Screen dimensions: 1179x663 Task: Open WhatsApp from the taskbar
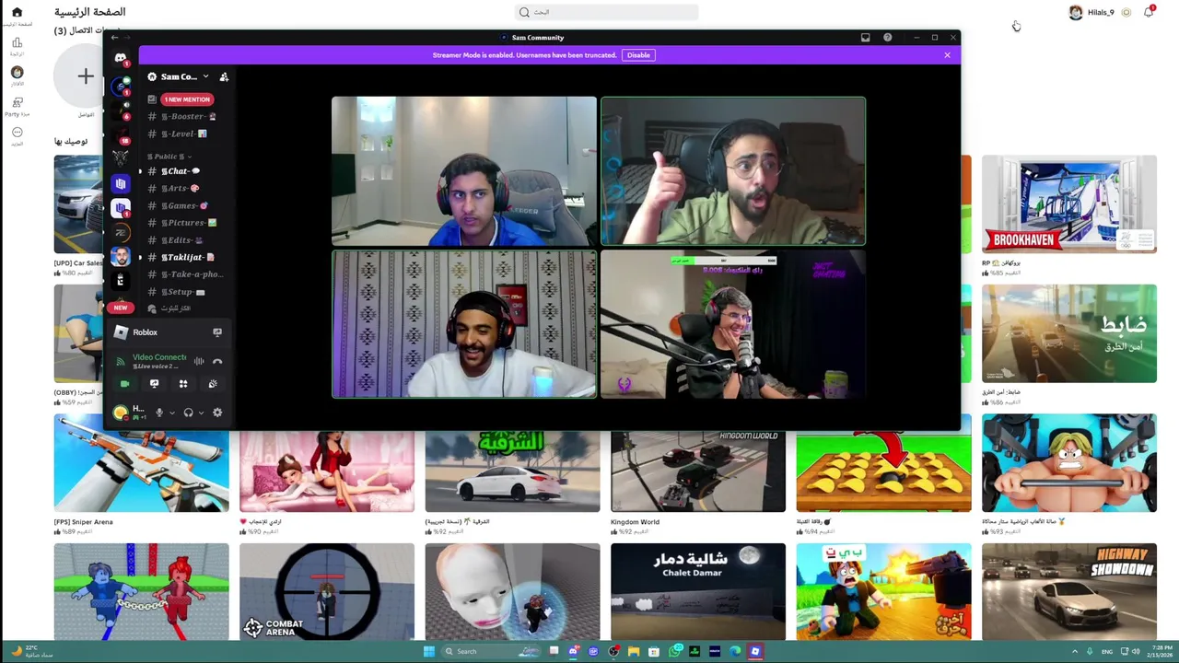(674, 651)
